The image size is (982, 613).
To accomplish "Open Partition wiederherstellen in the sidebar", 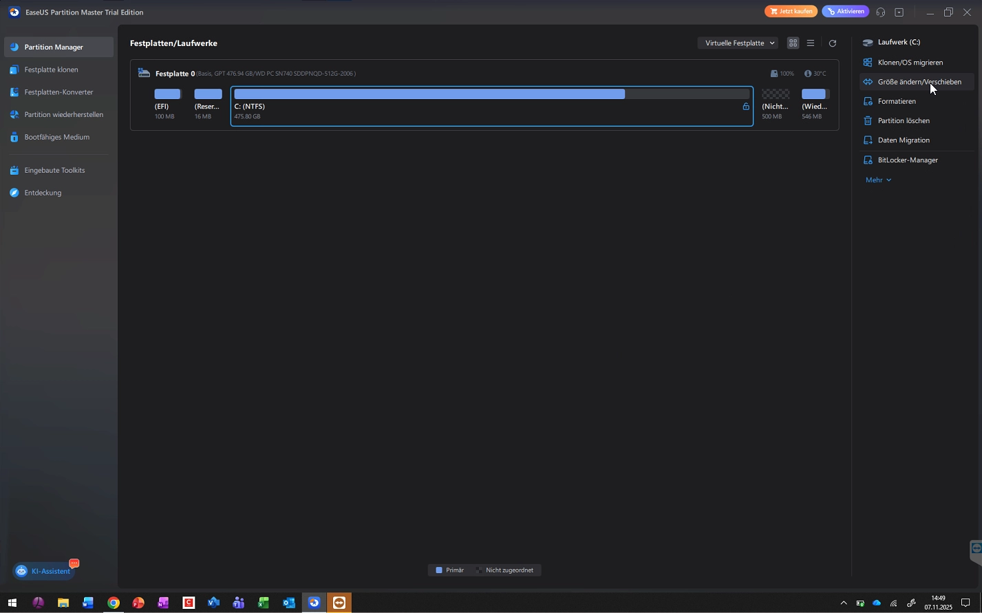I will coord(63,115).
